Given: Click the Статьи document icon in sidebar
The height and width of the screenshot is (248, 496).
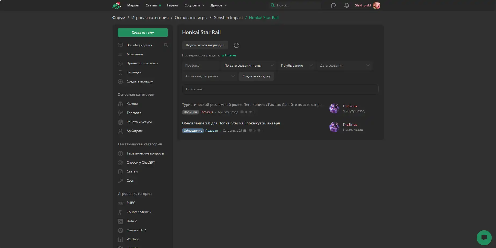Looking at the screenshot, I should tap(121, 171).
